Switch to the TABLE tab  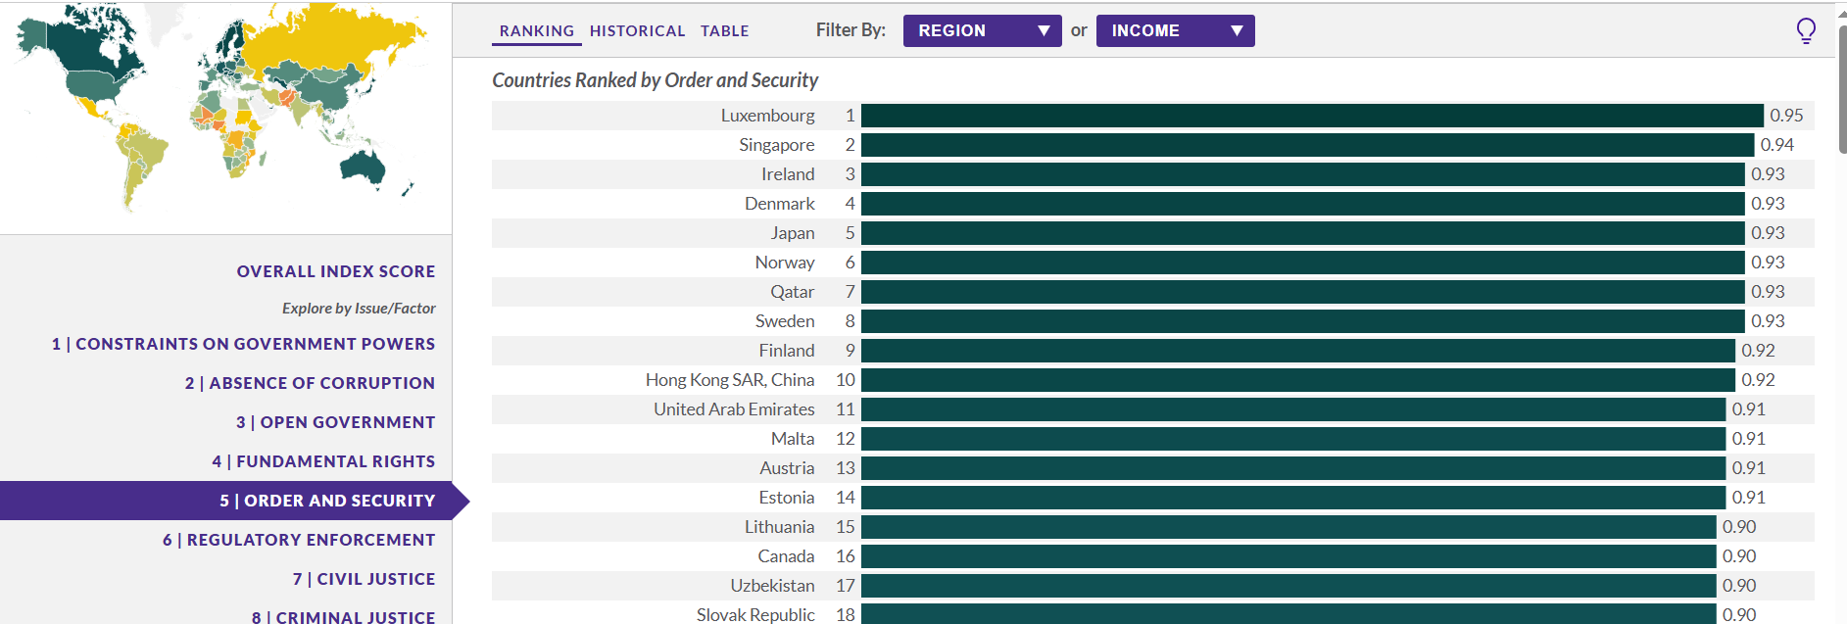click(724, 30)
